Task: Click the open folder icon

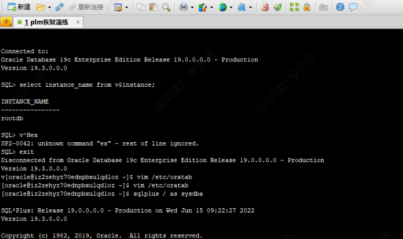Action: tap(40, 7)
